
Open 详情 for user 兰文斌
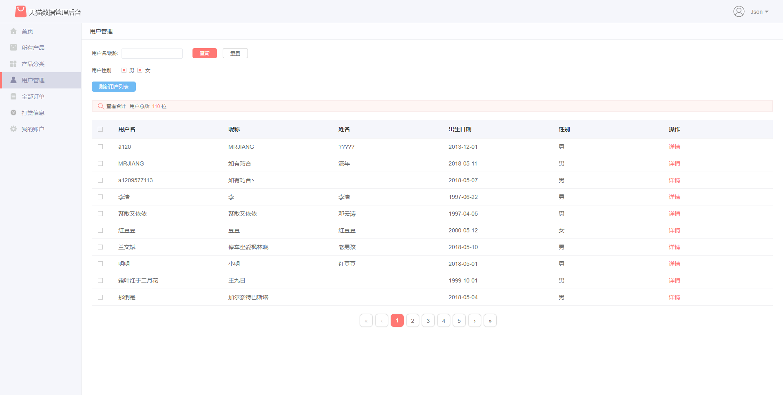click(675, 247)
